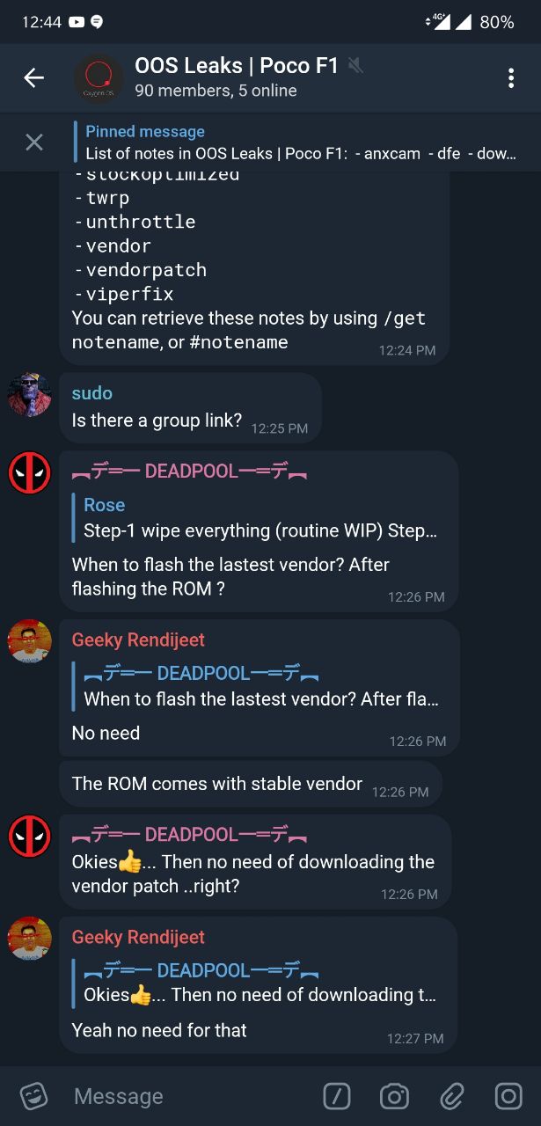Open the three-dot overflow menu
This screenshot has height=1126, width=541.
510,77
